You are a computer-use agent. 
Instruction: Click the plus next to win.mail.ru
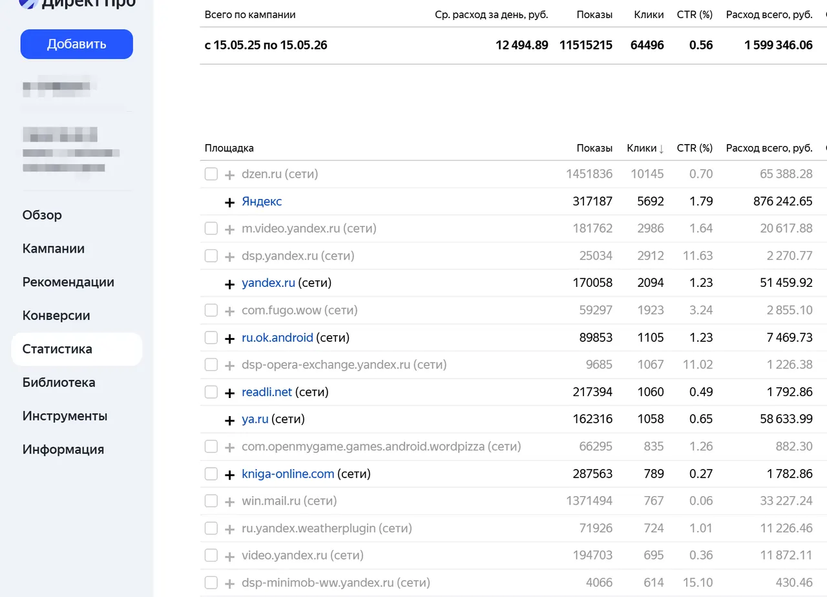229,501
